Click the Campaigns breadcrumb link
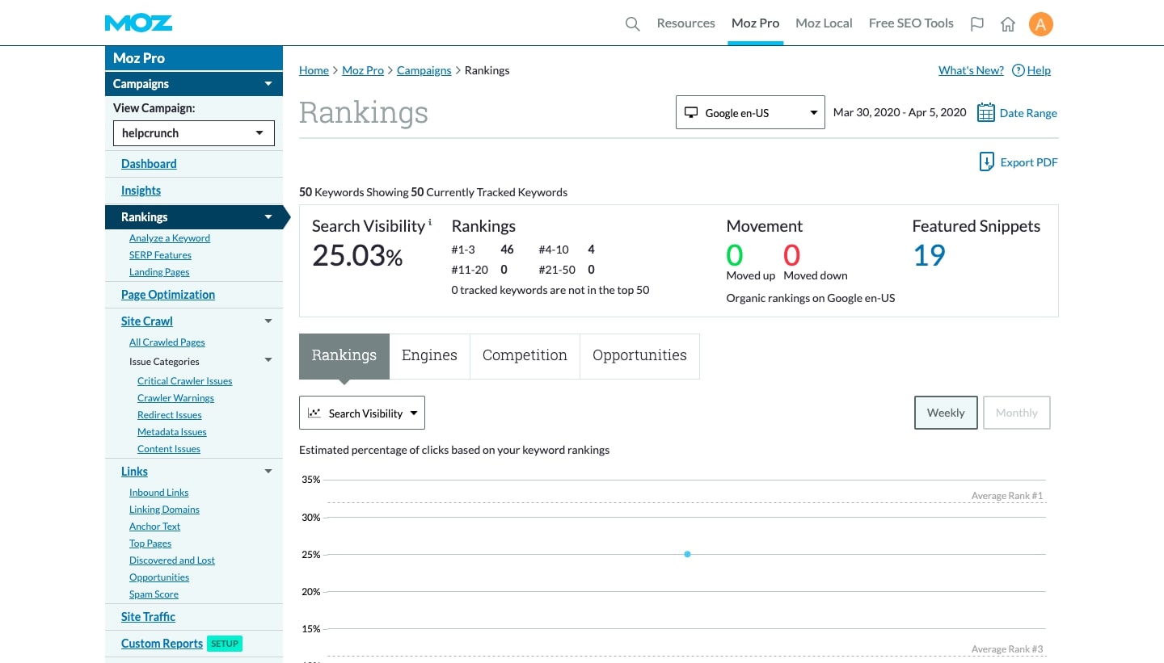The width and height of the screenshot is (1164, 663). point(424,70)
